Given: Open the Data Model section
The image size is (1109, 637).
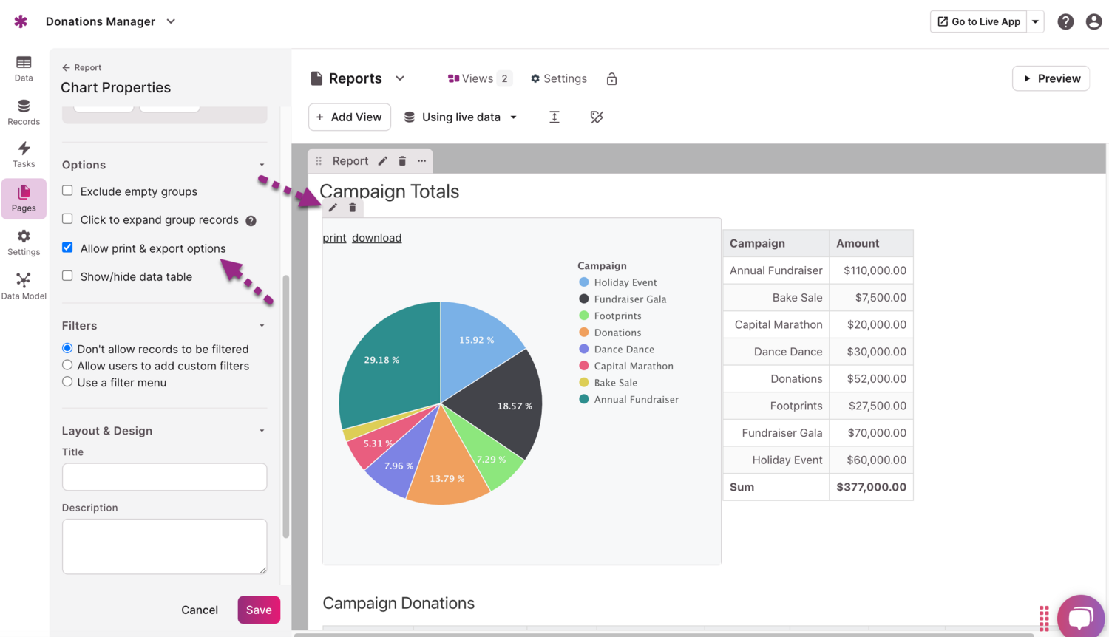Looking at the screenshot, I should (24, 286).
